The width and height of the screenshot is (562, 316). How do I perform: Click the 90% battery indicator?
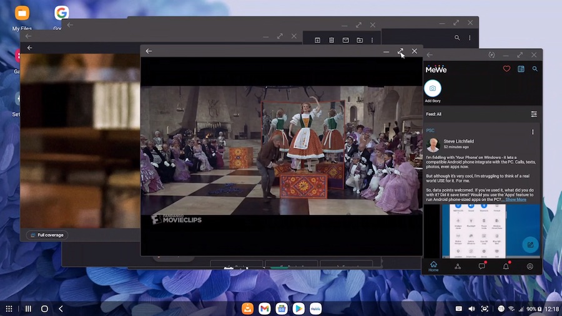point(534,309)
